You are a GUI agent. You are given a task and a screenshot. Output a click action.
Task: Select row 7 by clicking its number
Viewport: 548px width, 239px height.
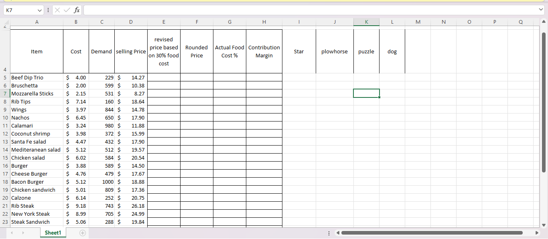coord(5,93)
